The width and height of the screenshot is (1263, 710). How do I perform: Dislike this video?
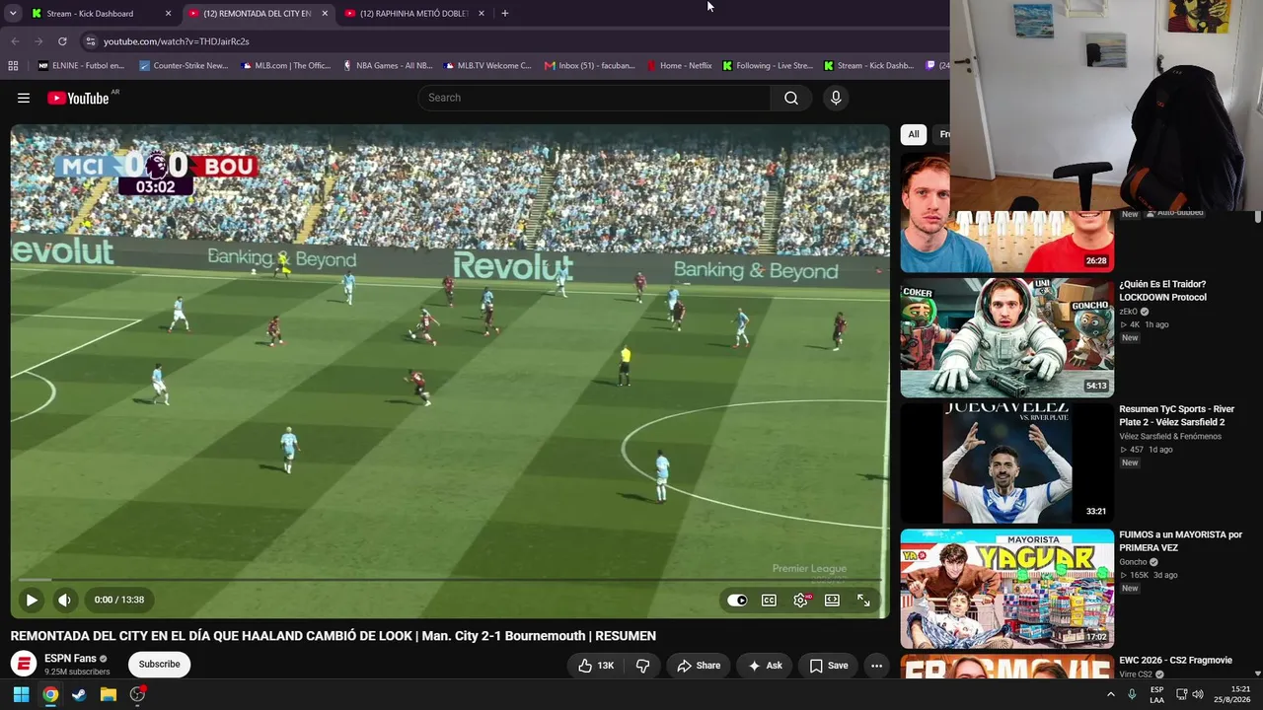pos(642,666)
